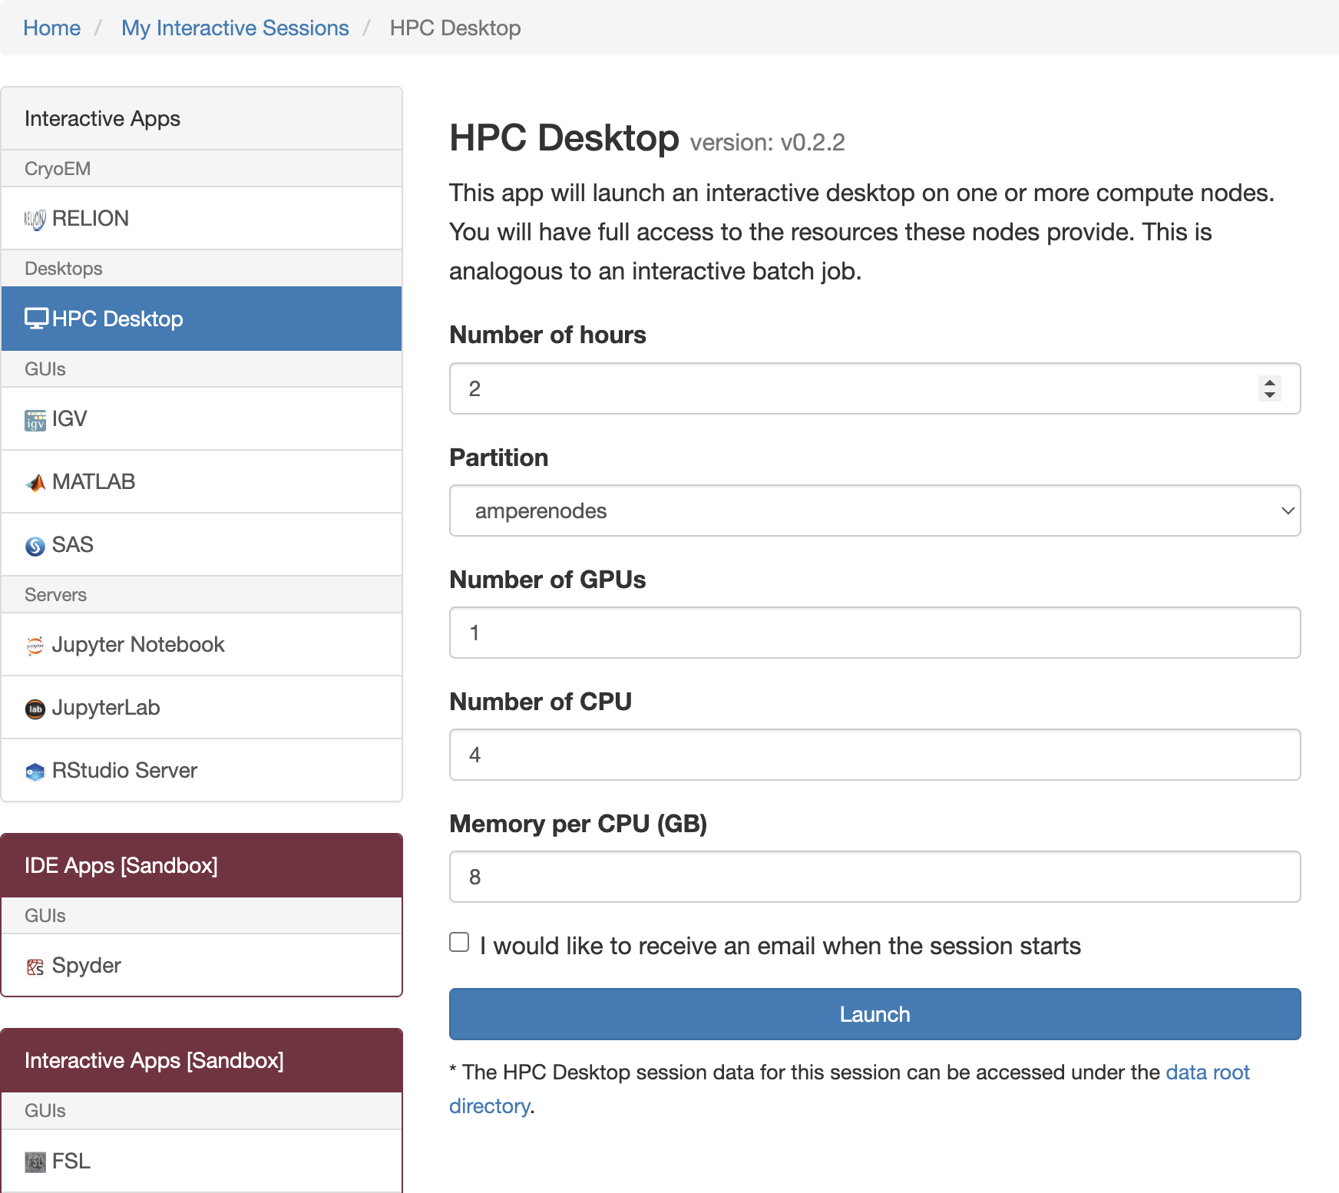The image size is (1339, 1193).
Task: Go to Home breadcrumb link
Action: (x=51, y=28)
